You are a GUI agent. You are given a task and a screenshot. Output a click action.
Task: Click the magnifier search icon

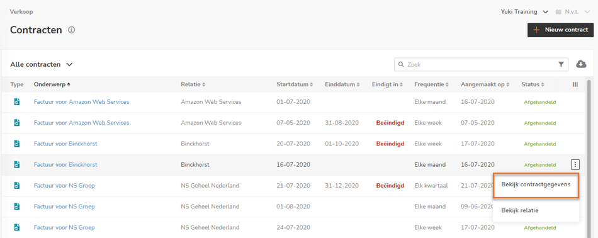(401, 64)
